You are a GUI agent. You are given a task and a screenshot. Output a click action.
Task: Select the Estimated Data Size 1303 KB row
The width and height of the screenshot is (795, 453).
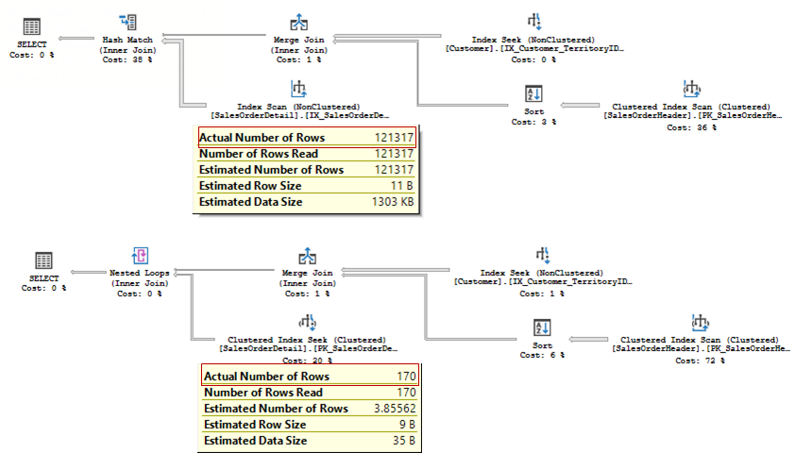point(306,202)
